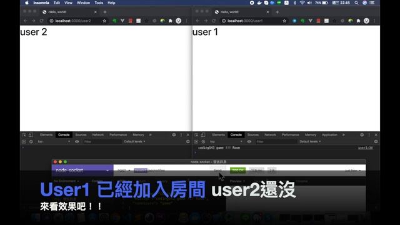The image size is (400, 225).
Task: Open Extensions puzzle icon in user2 browser
Action: (x=171, y=21)
